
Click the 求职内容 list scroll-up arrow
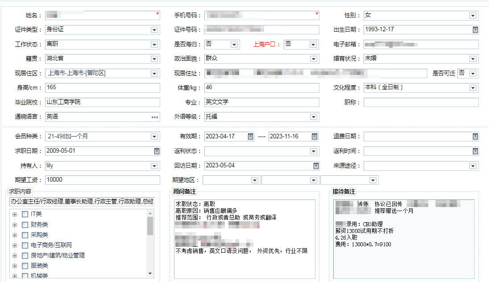point(150,213)
